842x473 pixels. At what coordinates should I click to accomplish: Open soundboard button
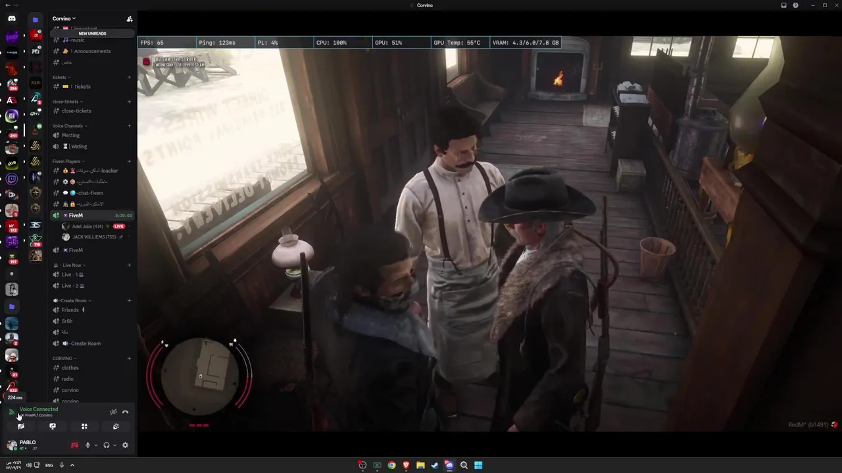116,426
